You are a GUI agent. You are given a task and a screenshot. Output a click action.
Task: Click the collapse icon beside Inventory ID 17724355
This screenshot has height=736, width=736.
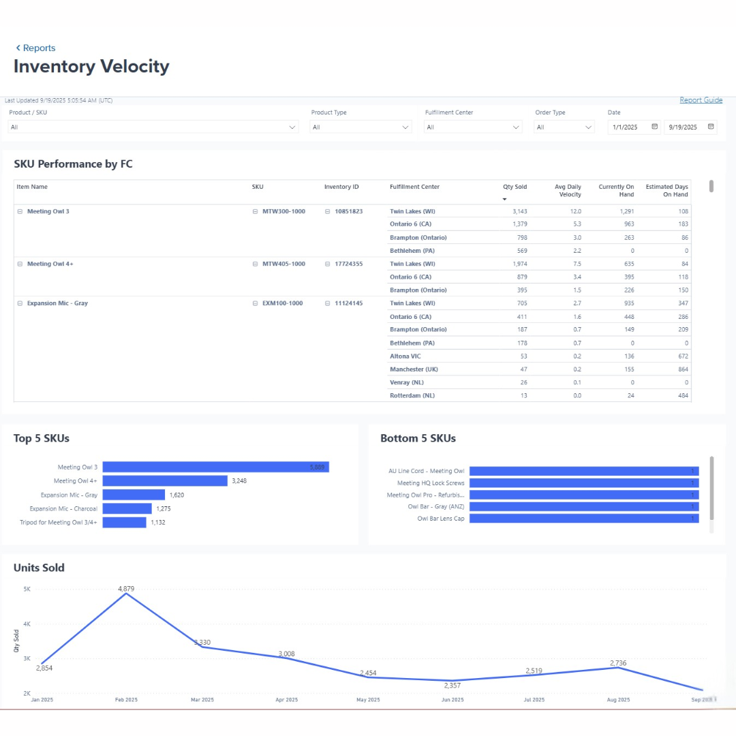[327, 264]
